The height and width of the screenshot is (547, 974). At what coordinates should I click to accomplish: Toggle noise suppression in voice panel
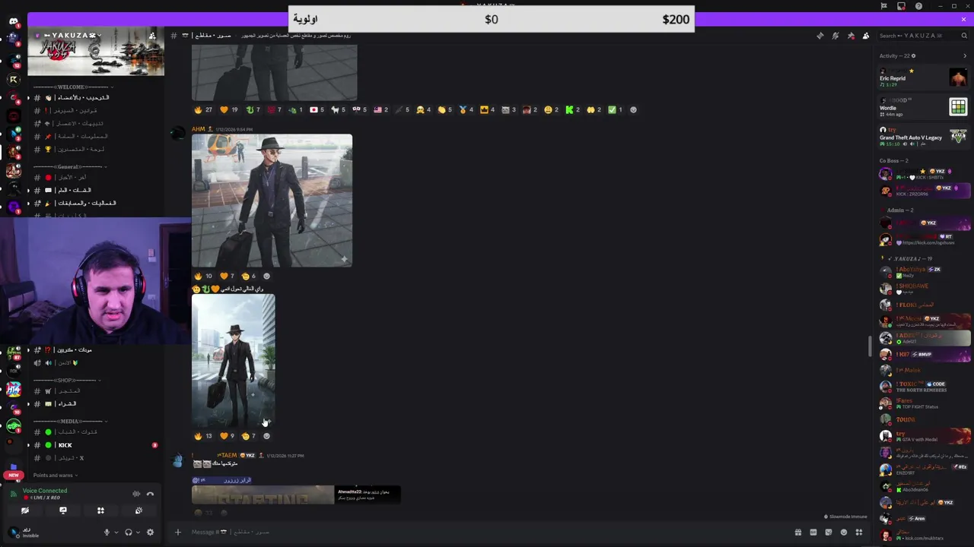click(x=136, y=494)
